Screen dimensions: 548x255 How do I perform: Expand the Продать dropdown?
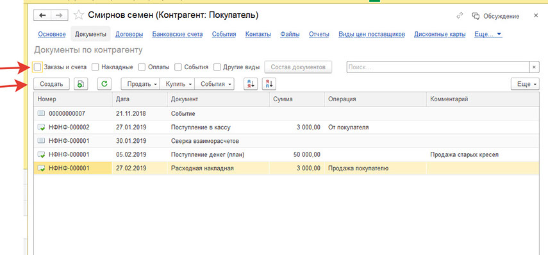(140, 84)
